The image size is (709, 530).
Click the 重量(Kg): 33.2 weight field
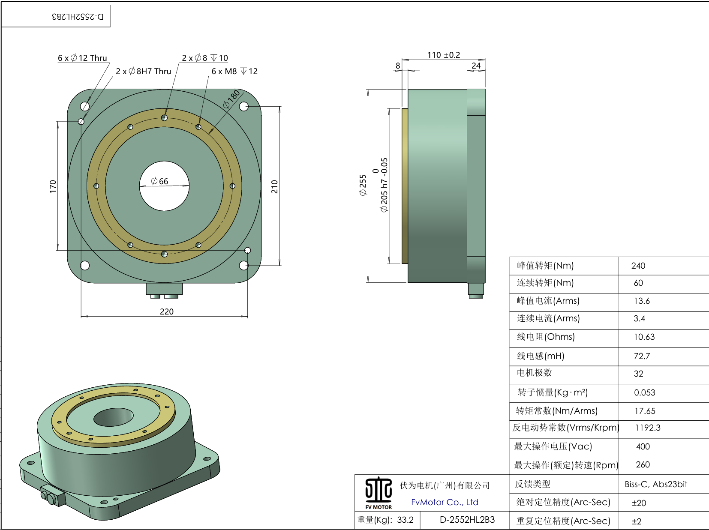[x=385, y=519]
